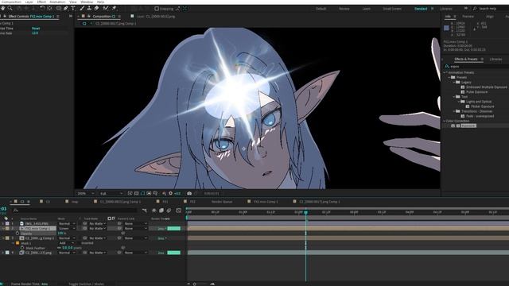Click the Flicker Exposure preset icon
Image resolution: width=509 pixels, height=286 pixels.
tap(468, 106)
